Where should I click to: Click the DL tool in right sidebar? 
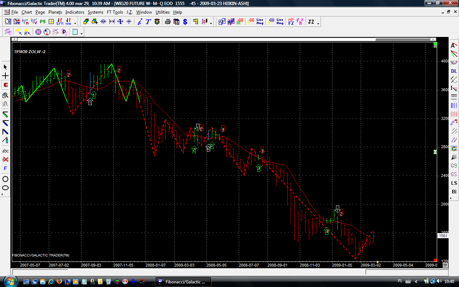pos(454,71)
